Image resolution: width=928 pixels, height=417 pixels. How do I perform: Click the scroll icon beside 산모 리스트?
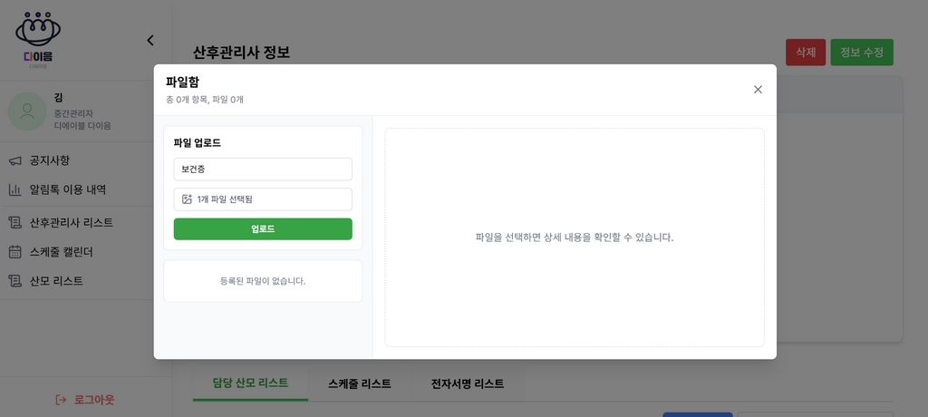pos(14,281)
